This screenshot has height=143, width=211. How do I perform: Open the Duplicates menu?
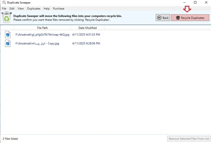(x=34, y=9)
